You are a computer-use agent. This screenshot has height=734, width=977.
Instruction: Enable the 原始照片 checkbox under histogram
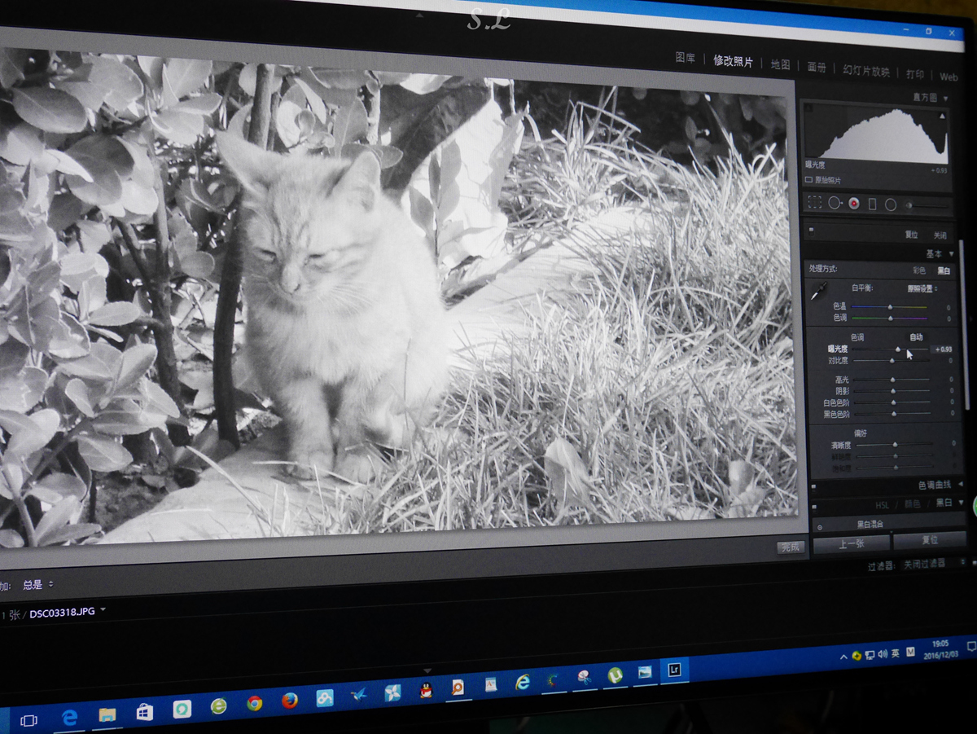pos(808,179)
